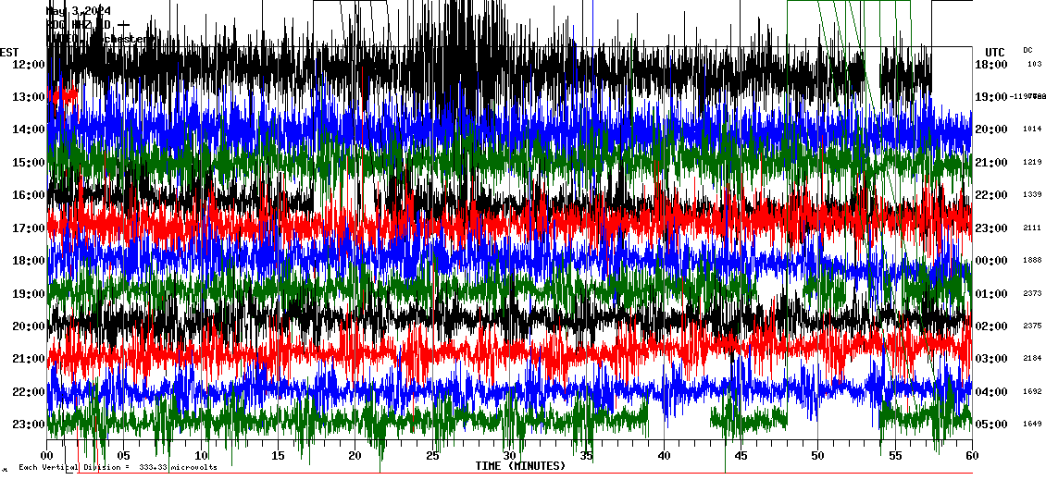Click the EST timezone header
1046x480 pixels.
pos(10,52)
